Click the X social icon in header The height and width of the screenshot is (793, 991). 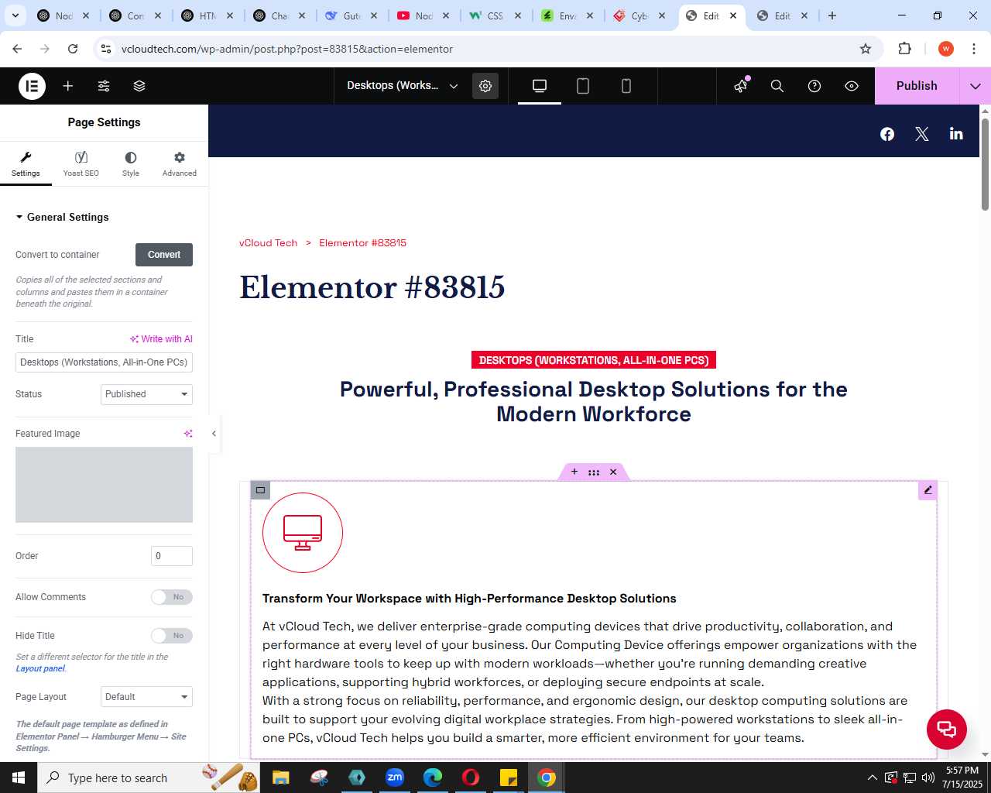pos(921,134)
